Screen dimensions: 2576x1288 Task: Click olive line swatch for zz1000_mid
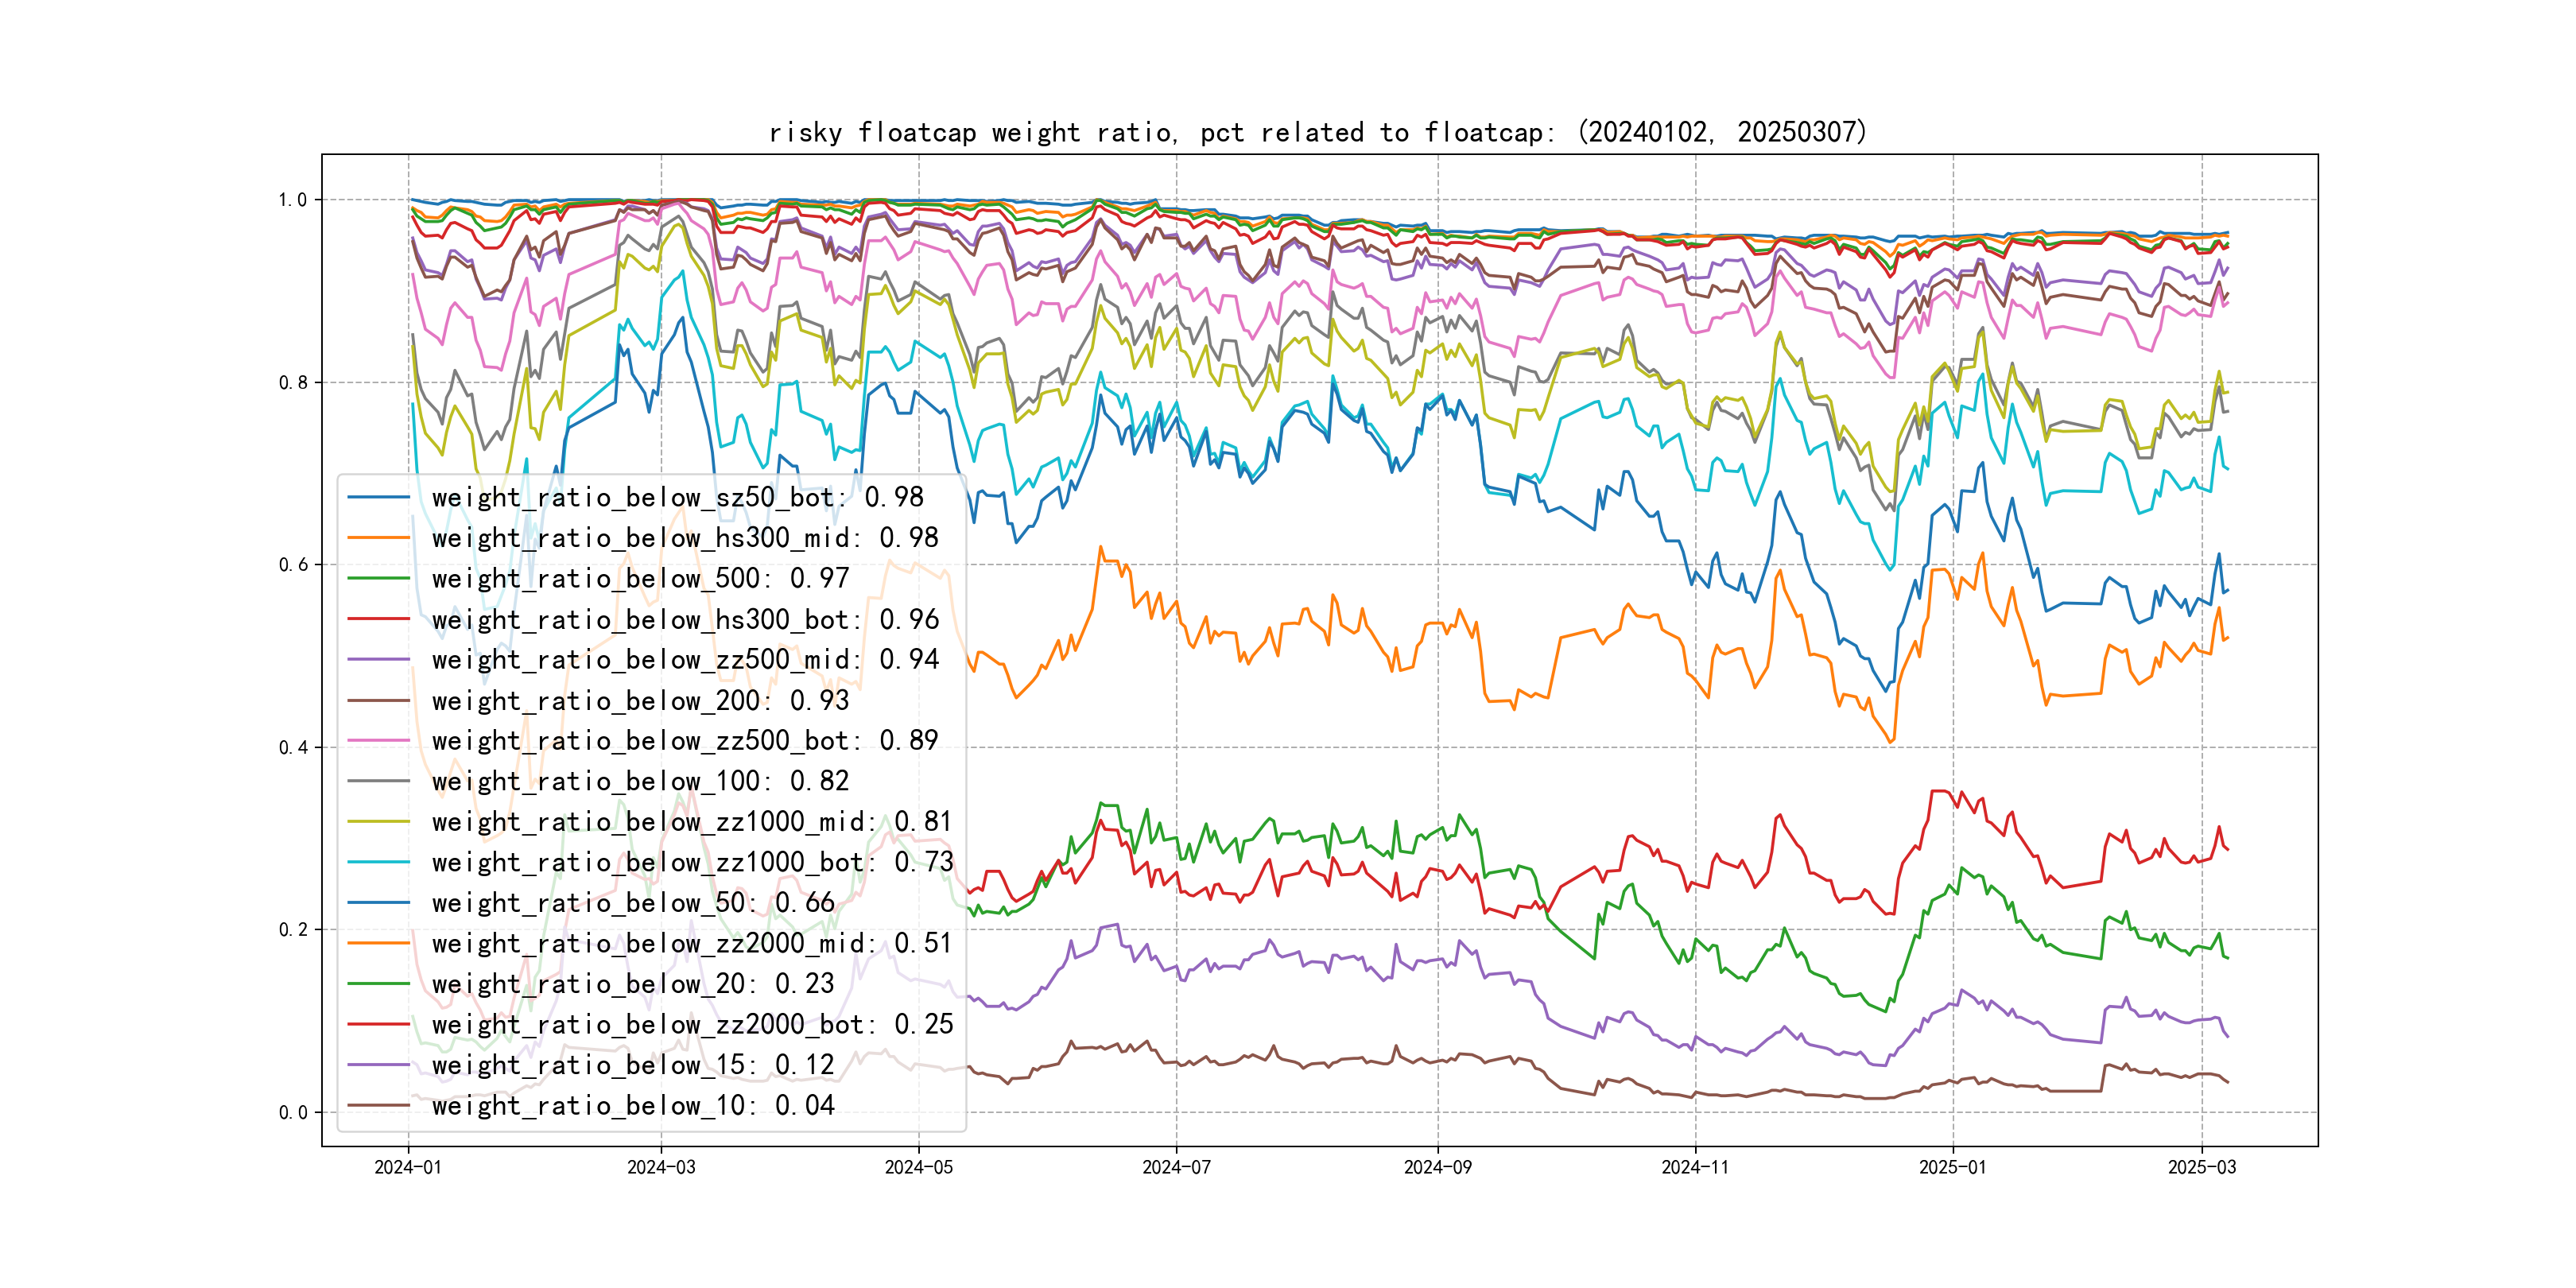pyautogui.click(x=379, y=822)
